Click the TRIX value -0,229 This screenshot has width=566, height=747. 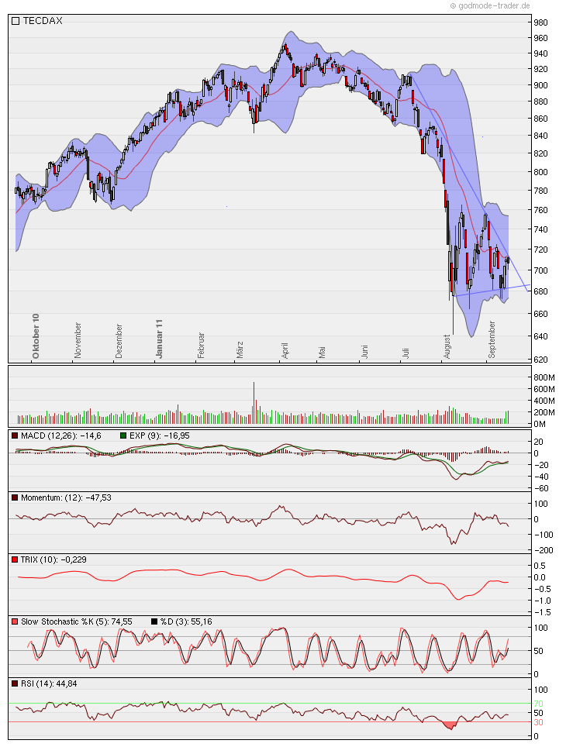[74, 559]
